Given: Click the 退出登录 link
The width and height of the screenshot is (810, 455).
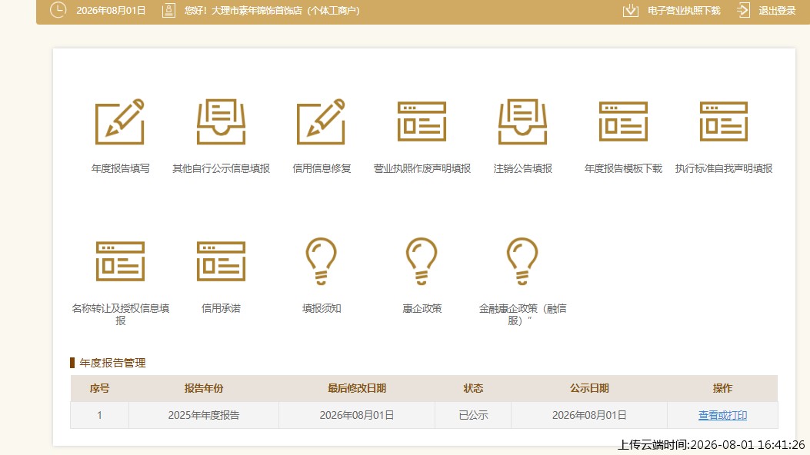Looking at the screenshot, I should (777, 10).
